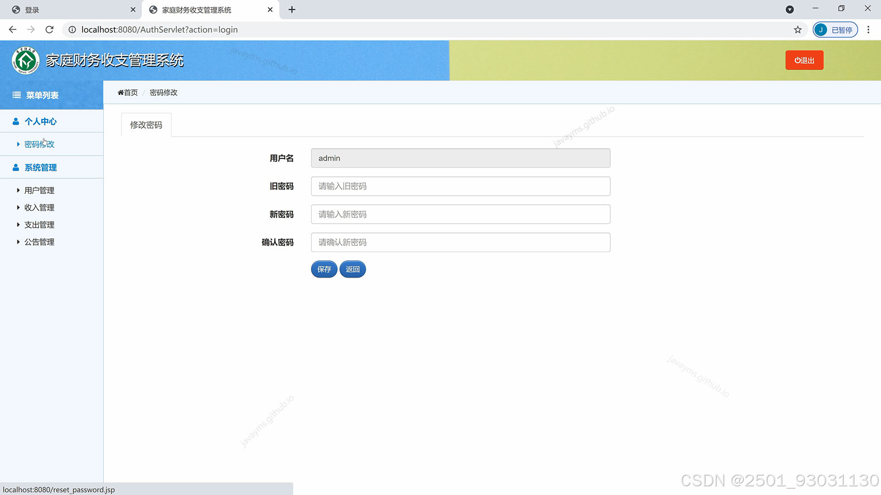Open 收入管理 in the sidebar

point(39,208)
